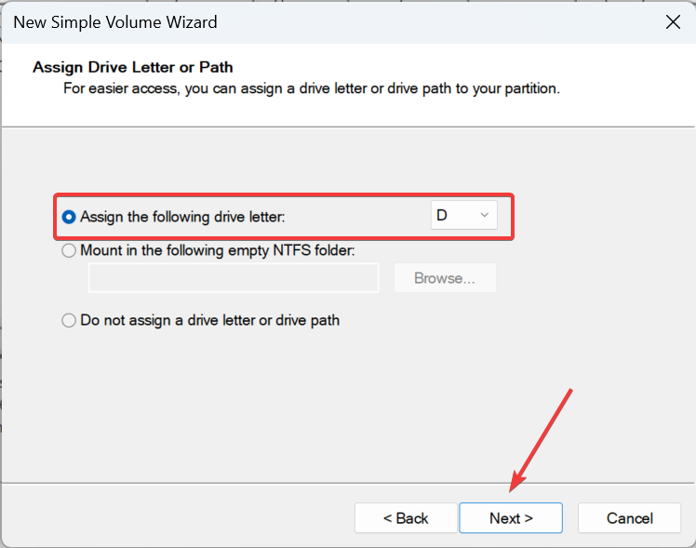Click the letter D in the drive selector
Viewport: 696px width, 548px height.
pos(443,216)
